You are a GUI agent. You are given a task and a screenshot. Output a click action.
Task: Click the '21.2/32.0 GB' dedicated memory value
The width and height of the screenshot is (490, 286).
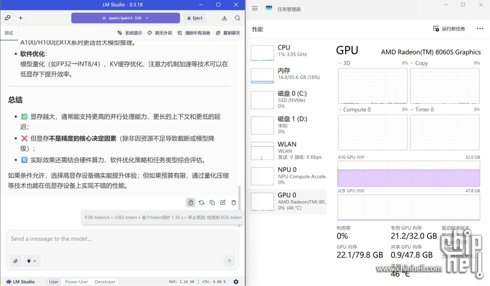tap(414, 236)
